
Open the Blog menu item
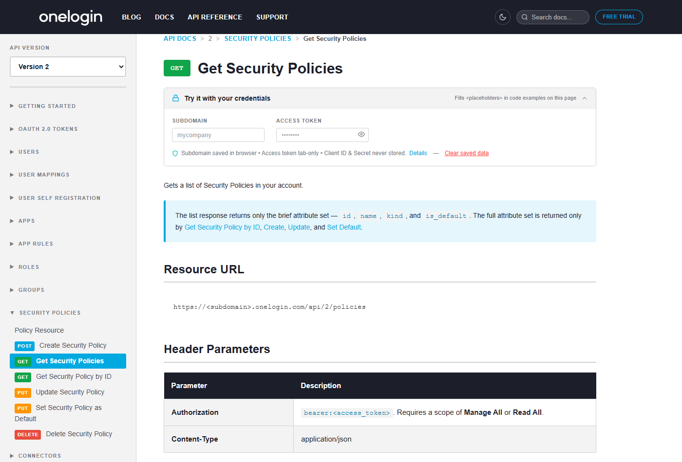point(132,17)
